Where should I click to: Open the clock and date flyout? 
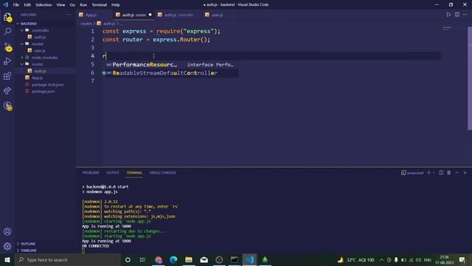(x=444, y=259)
